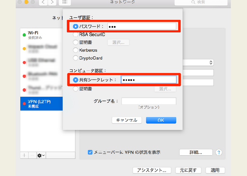Click the search magnifier icon

point(193,2)
